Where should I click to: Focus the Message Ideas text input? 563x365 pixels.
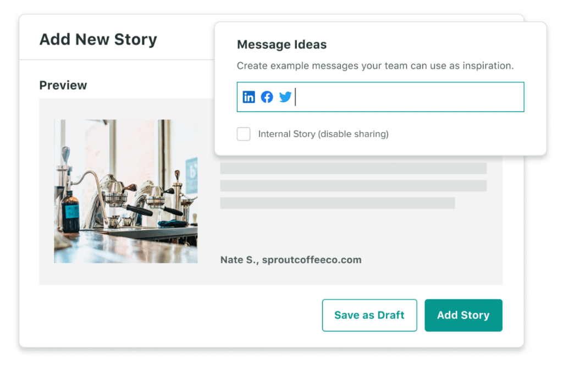[x=380, y=97]
